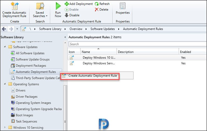
Task: Sort list by the Name column header
Action: click(99, 52)
